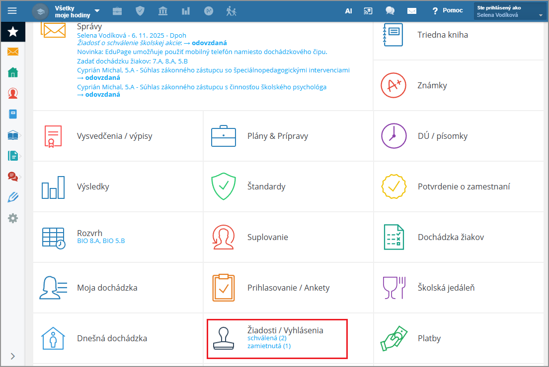Open the Pomoc help menu
Image resolution: width=549 pixels, height=367 pixels.
447,11
